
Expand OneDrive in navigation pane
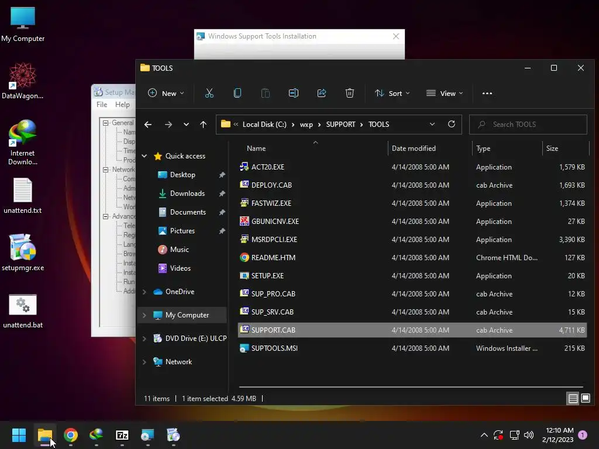144,292
